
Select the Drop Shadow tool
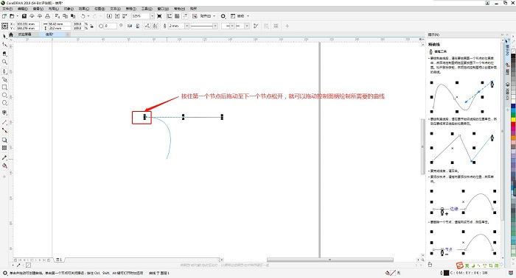coord(4,140)
